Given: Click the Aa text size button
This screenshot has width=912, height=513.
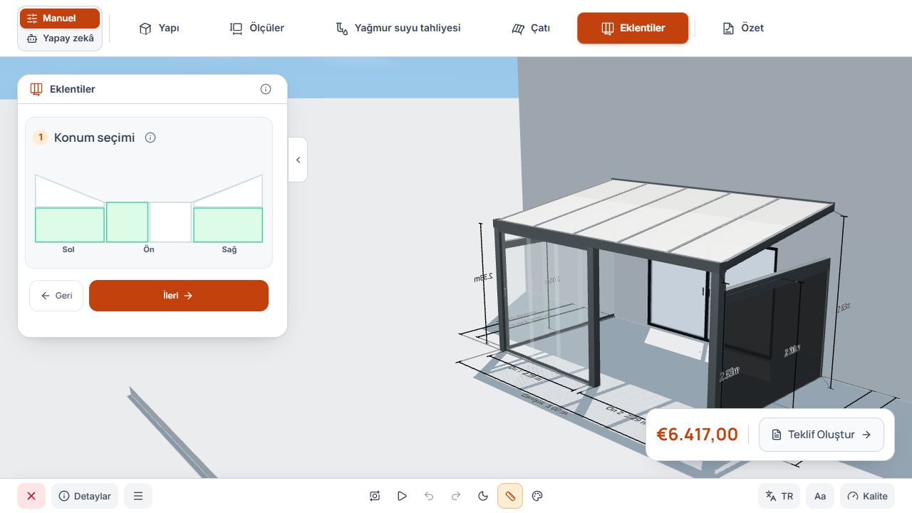Looking at the screenshot, I should (820, 496).
